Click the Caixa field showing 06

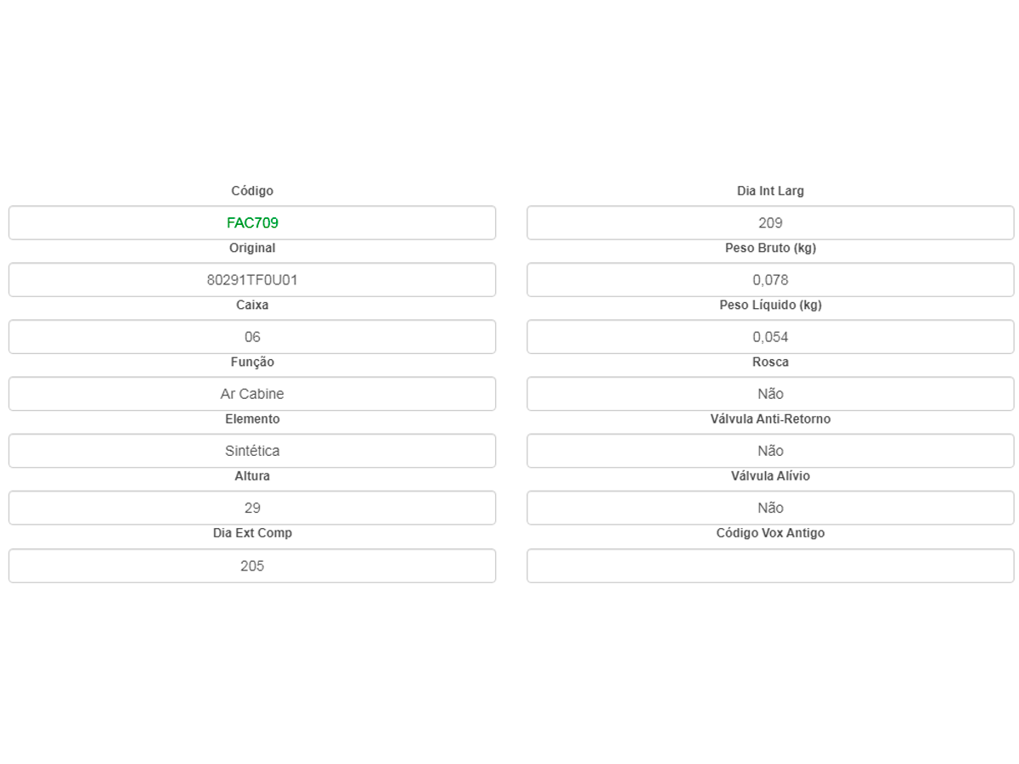252,337
